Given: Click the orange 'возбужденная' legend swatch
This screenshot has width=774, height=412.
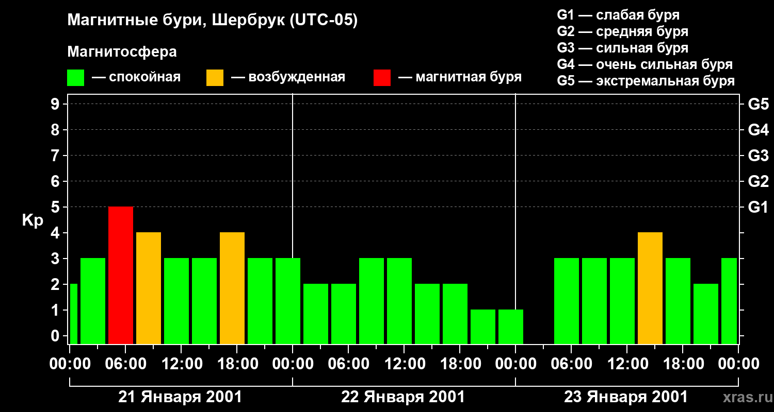Looking at the screenshot, I should [x=215, y=78].
